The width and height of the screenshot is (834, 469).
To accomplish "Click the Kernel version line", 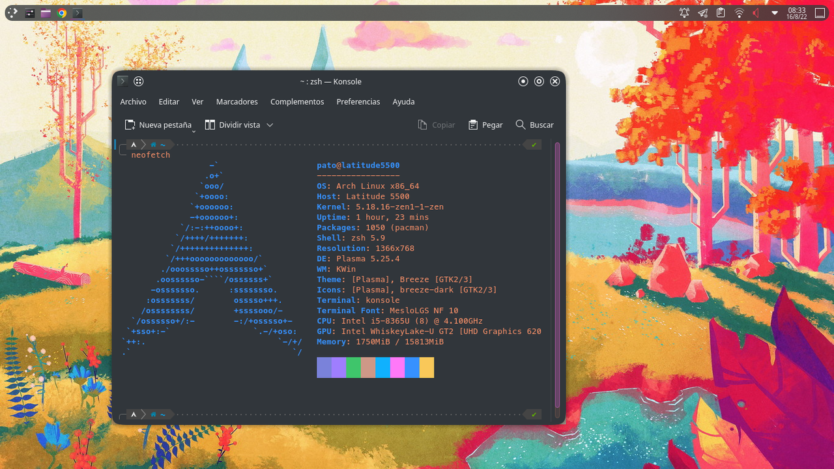I will (380, 207).
